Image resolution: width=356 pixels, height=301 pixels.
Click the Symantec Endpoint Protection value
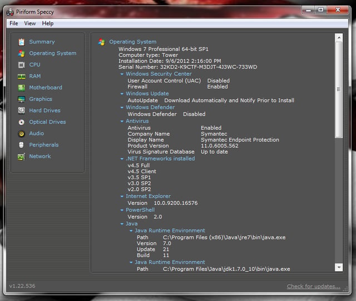coord(240,140)
